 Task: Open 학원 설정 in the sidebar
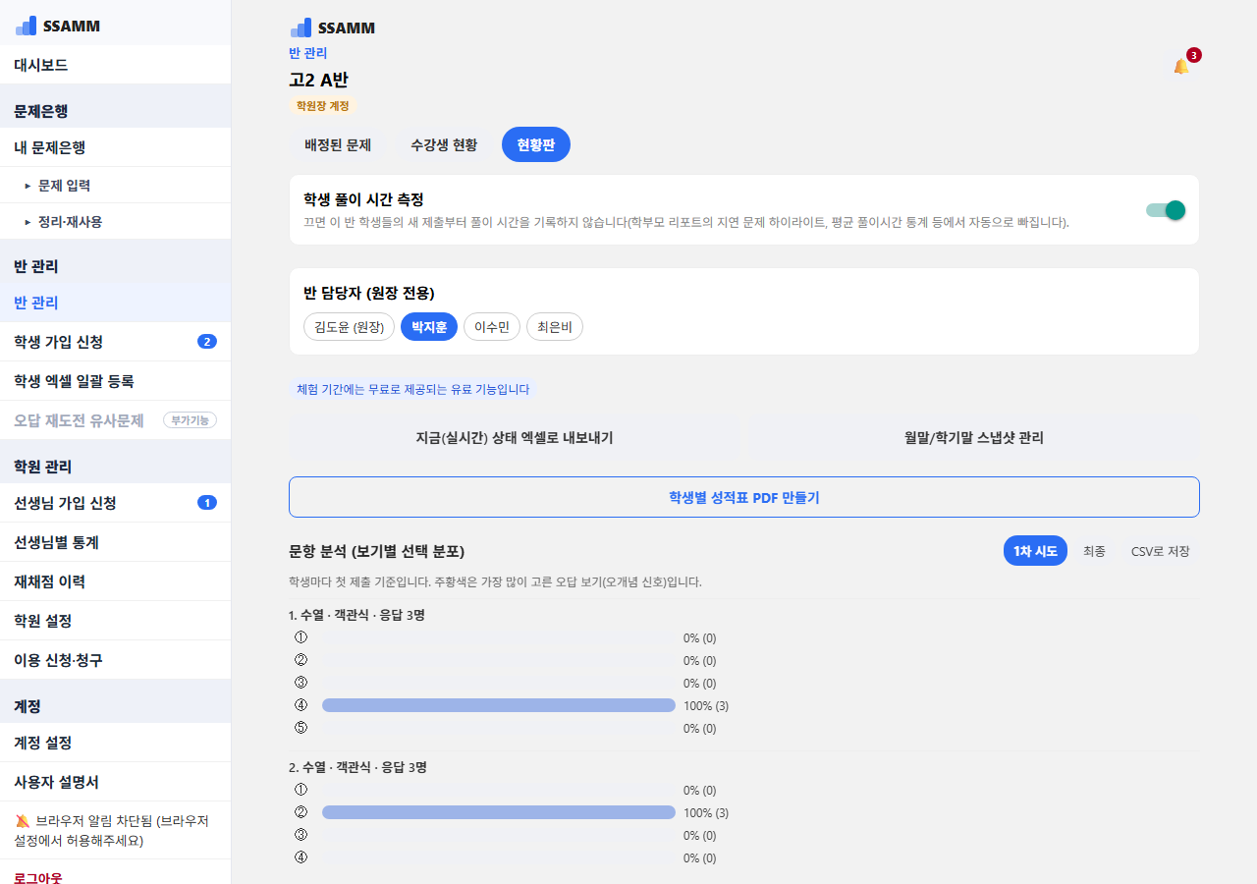tap(116, 621)
